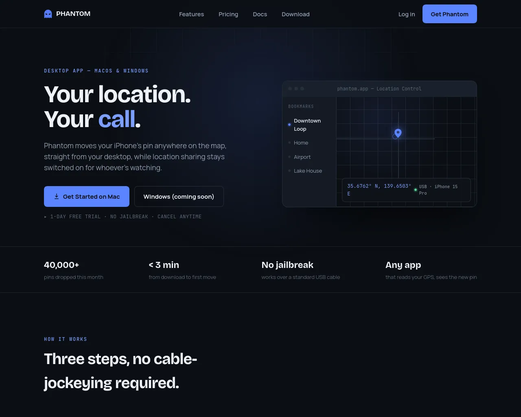
Task: Click the phantom.app — Location Control title
Action: (379, 89)
